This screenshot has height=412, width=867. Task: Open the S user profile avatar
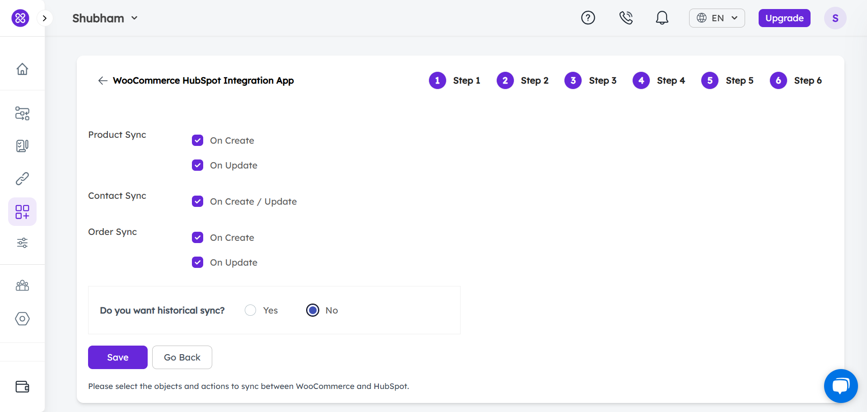pyautogui.click(x=835, y=18)
